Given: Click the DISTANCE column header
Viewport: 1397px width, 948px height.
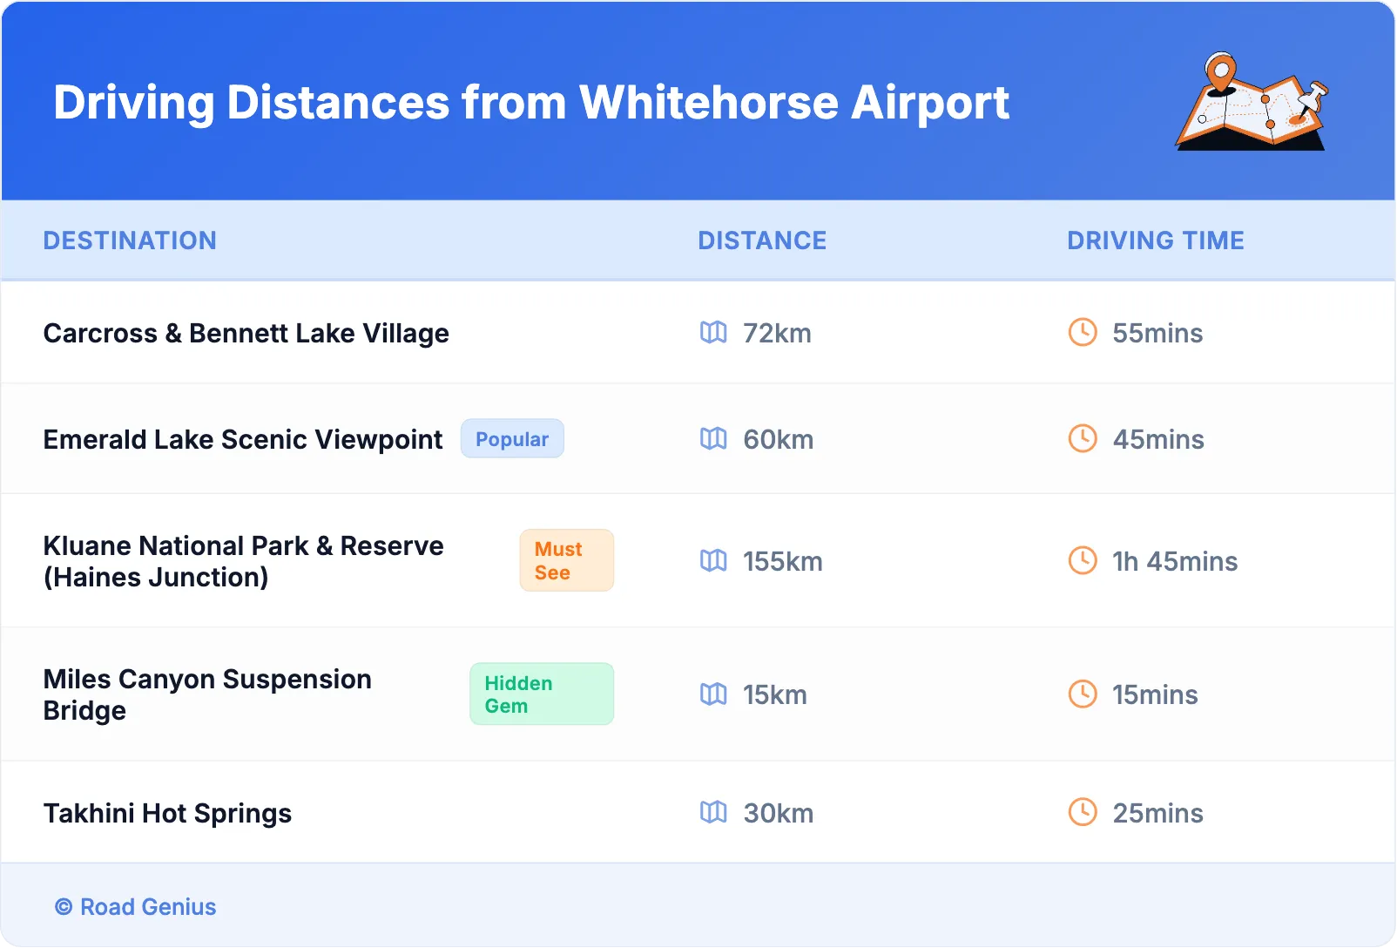Looking at the screenshot, I should pyautogui.click(x=762, y=240).
